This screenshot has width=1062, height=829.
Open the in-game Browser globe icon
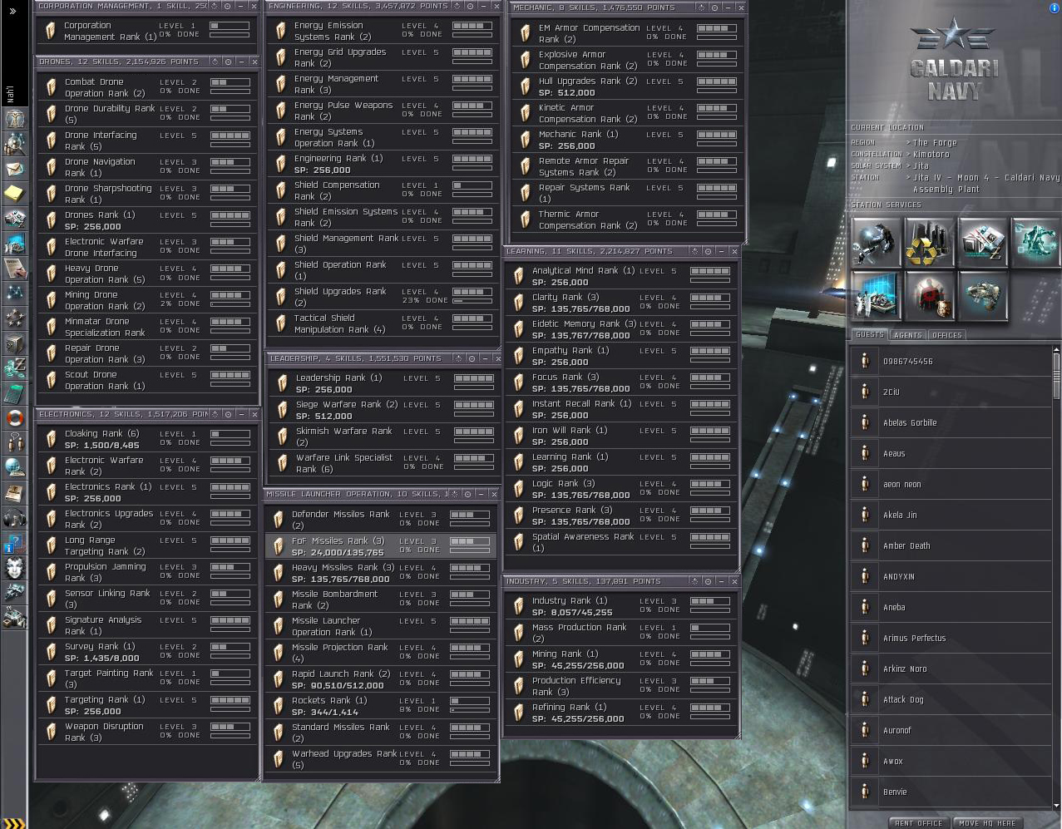click(x=14, y=468)
